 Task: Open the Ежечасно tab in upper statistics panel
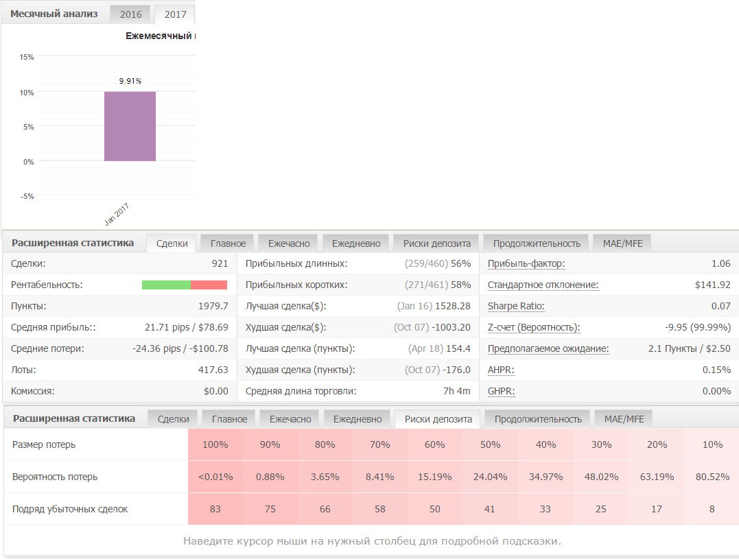tap(289, 243)
